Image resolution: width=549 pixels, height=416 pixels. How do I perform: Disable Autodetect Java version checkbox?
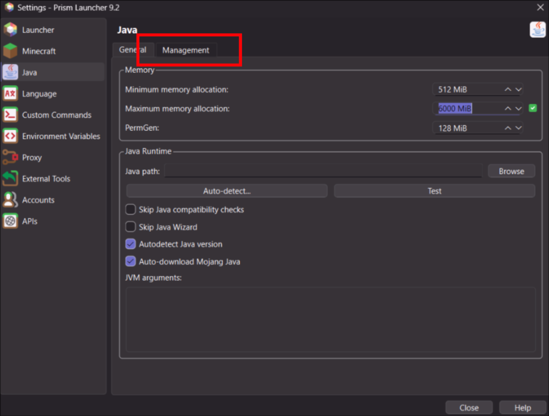130,244
